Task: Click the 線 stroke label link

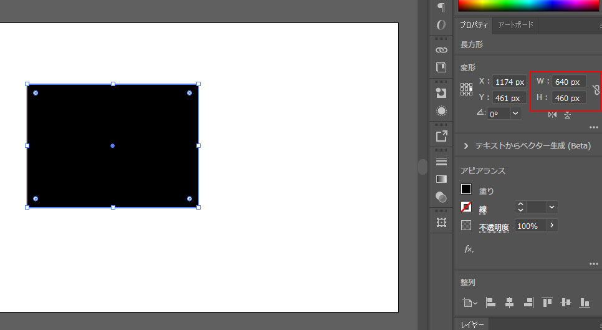Action: (x=482, y=210)
